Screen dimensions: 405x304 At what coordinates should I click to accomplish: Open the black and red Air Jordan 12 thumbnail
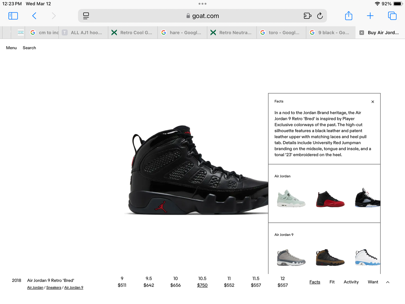pos(330,199)
